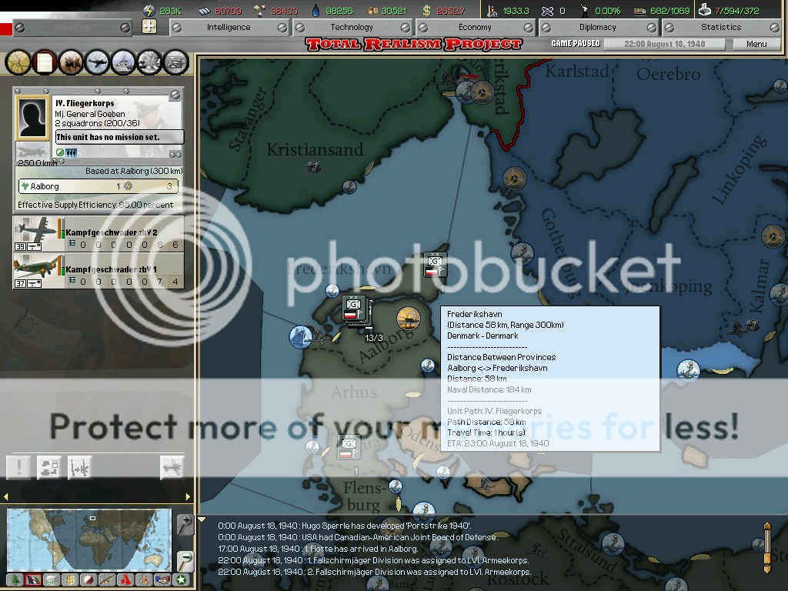Open the View map dropdown
Screen dimensions: 788x591
pos(73,25)
